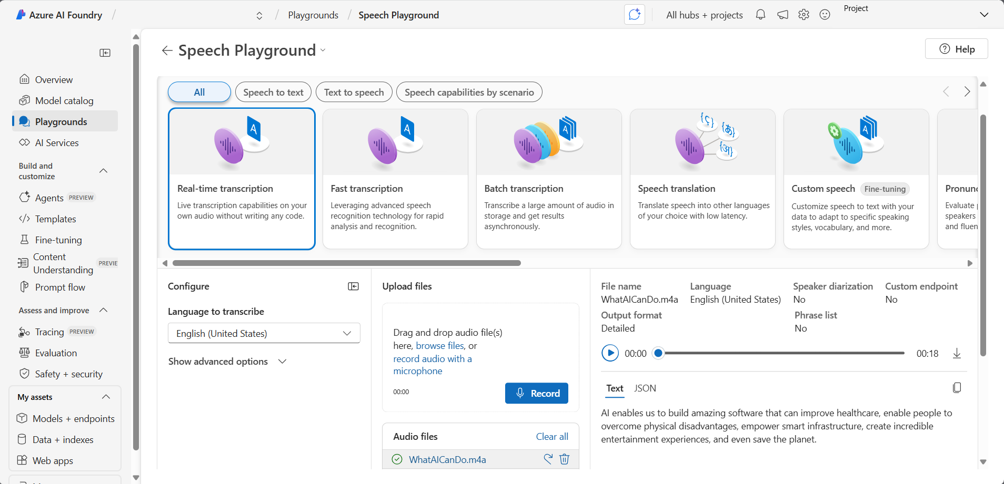
Task: Open Templates in the sidebar
Action: (x=65, y=219)
